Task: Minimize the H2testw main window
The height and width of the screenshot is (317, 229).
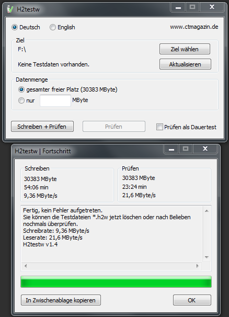Action: pos(178,7)
